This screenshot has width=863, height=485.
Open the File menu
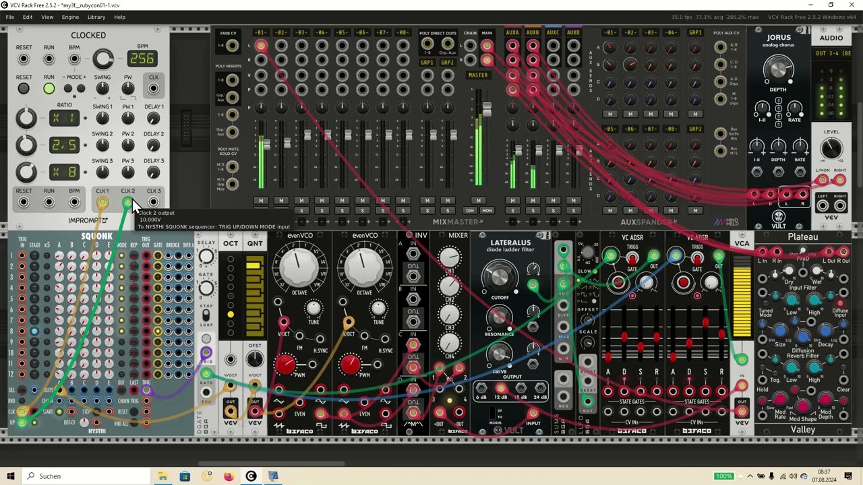pyautogui.click(x=10, y=17)
